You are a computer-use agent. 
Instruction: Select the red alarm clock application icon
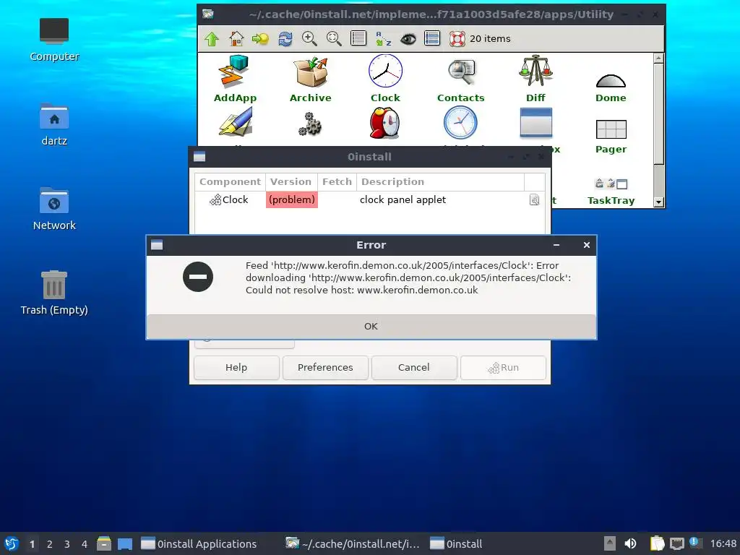(x=384, y=123)
